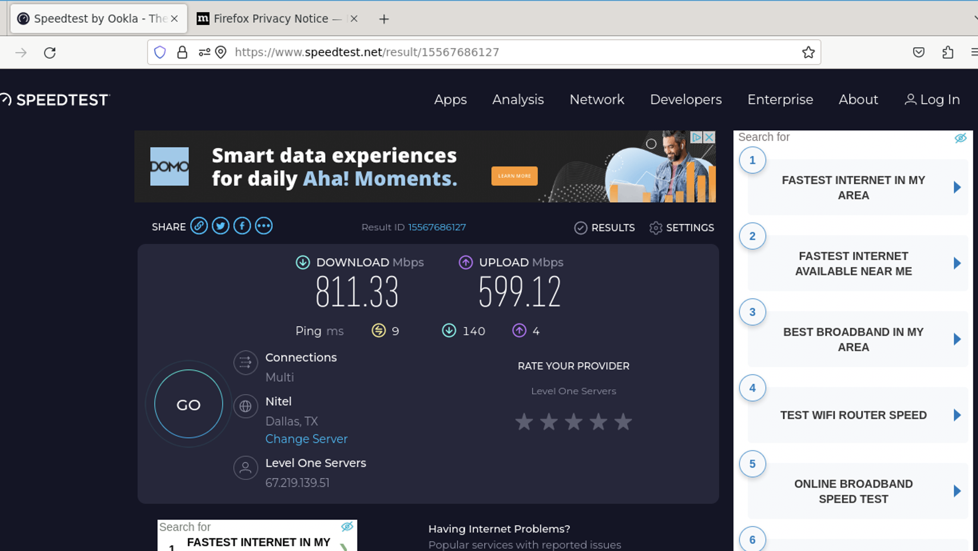Rate provider with the third star
Viewport: 978px width, 551px height.
coord(573,422)
